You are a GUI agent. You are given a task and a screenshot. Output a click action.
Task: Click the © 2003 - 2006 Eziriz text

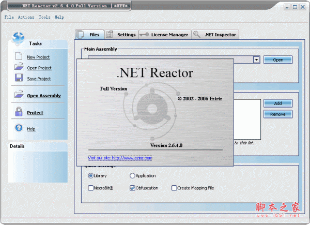click(x=199, y=99)
